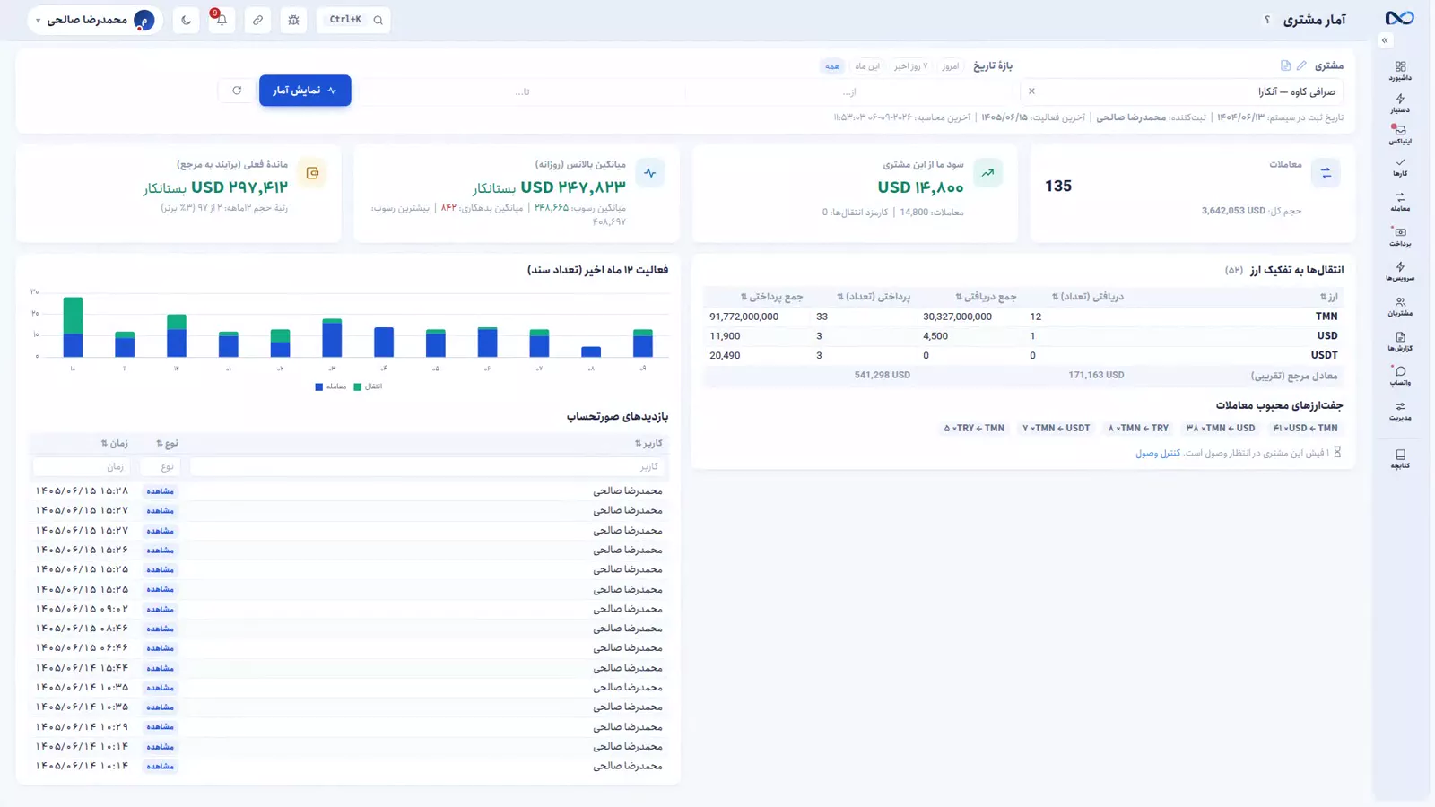The height and width of the screenshot is (807, 1435).
Task: Open the داشبورد (dashboard) sidebar item
Action: pyautogui.click(x=1400, y=71)
